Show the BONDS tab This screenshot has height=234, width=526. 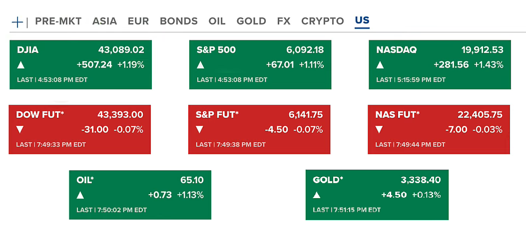point(179,21)
